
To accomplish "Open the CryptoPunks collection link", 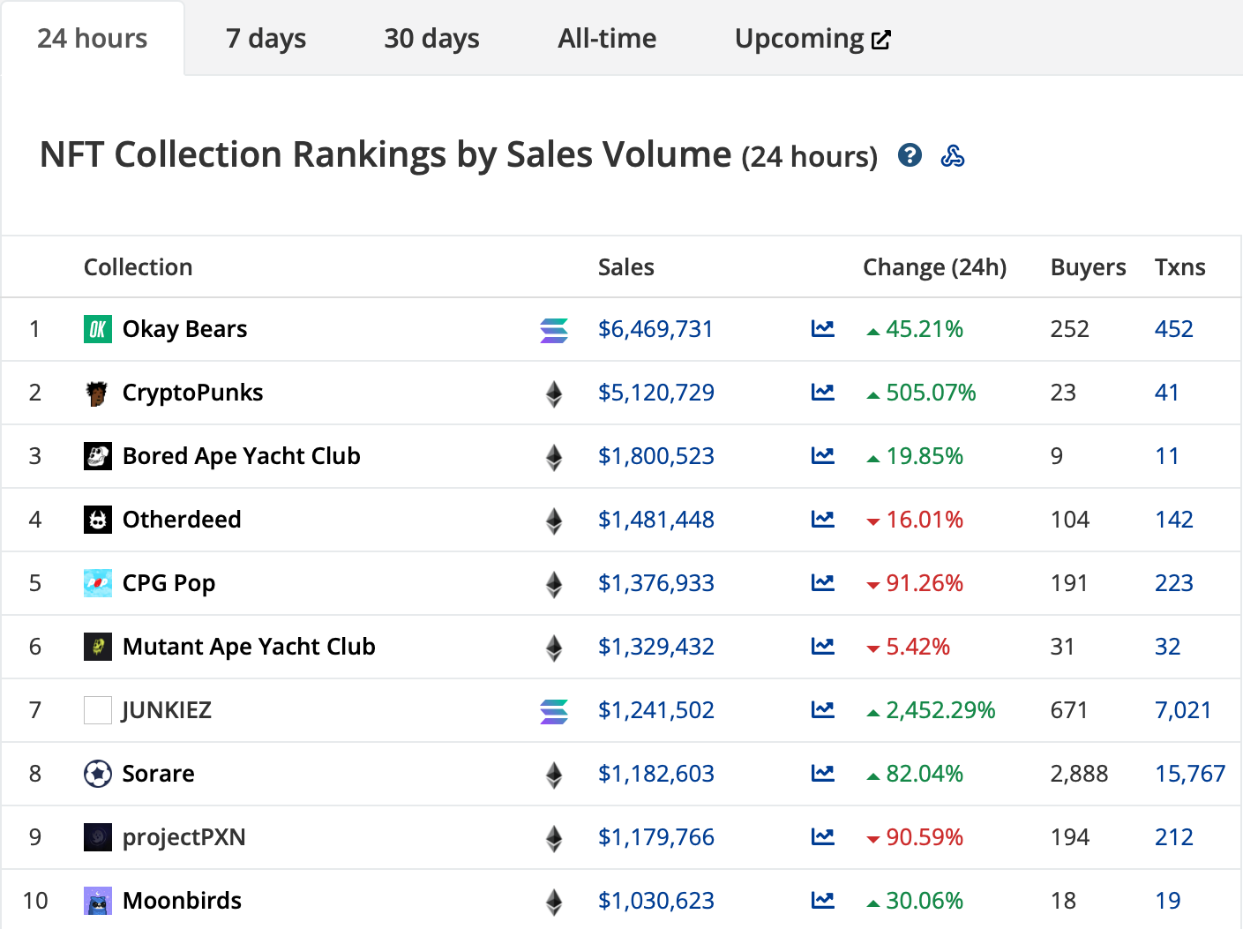I will click(193, 393).
